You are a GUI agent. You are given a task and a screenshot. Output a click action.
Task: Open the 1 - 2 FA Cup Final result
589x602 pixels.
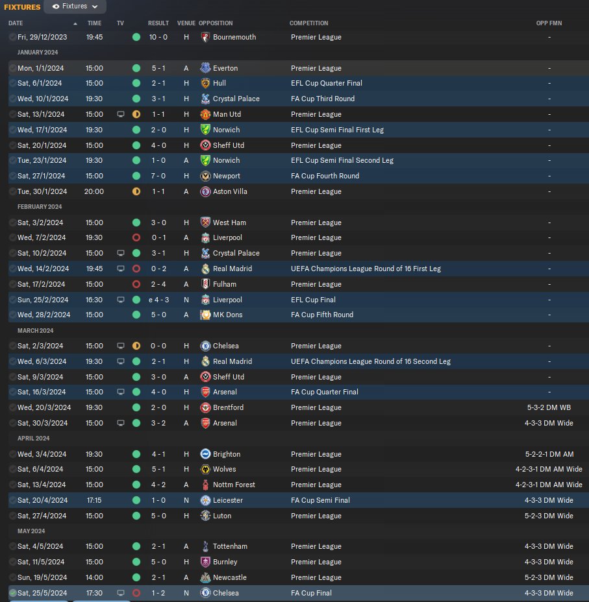pyautogui.click(x=158, y=593)
